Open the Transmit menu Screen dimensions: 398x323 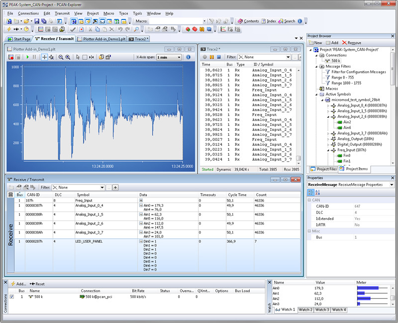(x=62, y=13)
